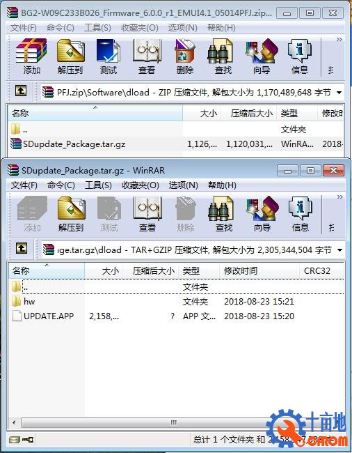Viewport: 352px width, 453px height.
Task: Sort by Size (大小) column in Firmware zip window
Action: click(202, 113)
